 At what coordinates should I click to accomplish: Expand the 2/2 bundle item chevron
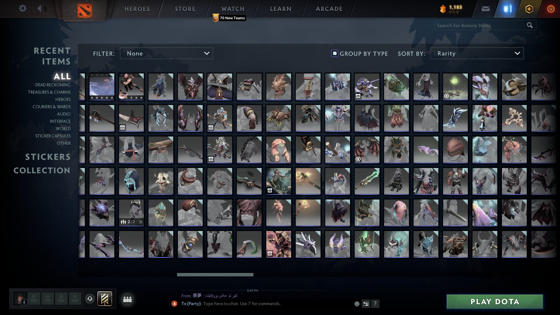point(141,222)
